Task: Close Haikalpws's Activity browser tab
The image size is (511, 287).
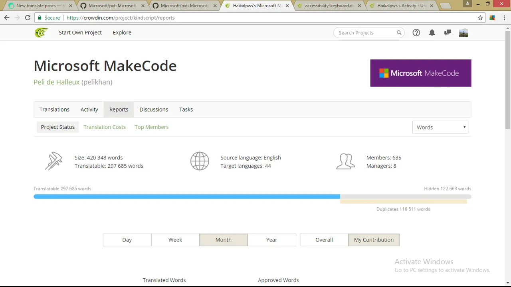Action: pyautogui.click(x=432, y=6)
